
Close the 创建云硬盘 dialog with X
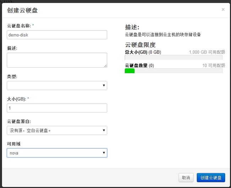(223, 10)
